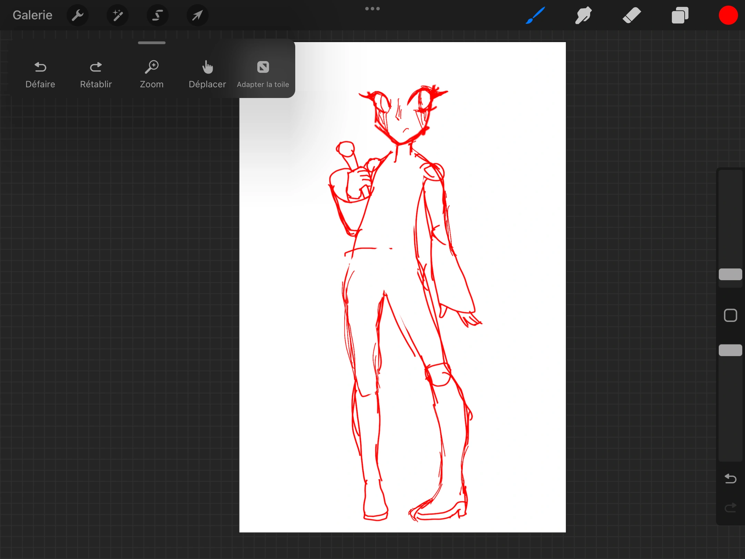The image size is (745, 559).
Task: Tap Adapter la toile option
Action: coord(263,74)
